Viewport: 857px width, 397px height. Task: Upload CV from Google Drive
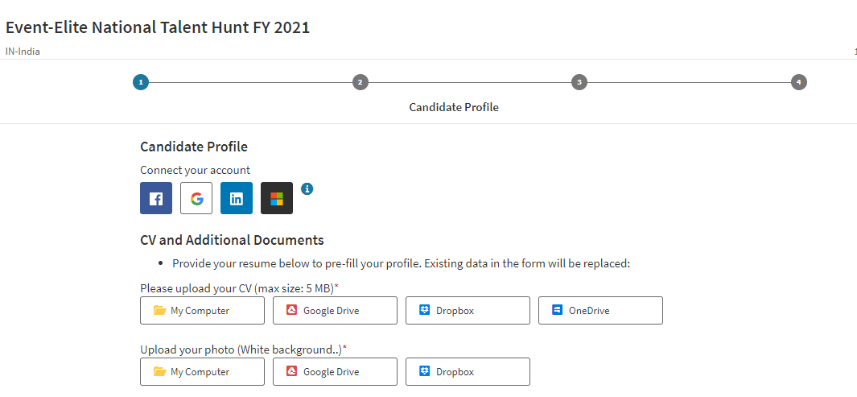point(335,311)
